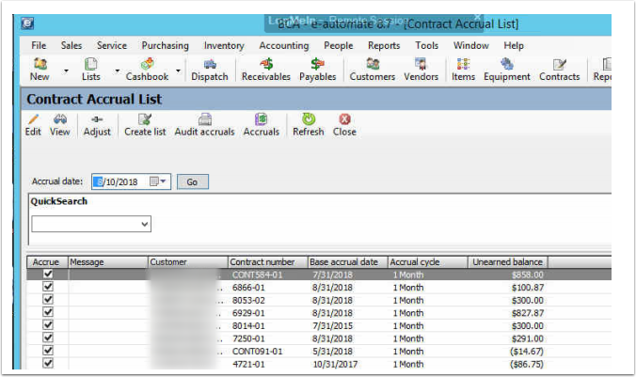Click the View binoculars icon
The height and width of the screenshot is (377, 636).
59,125
